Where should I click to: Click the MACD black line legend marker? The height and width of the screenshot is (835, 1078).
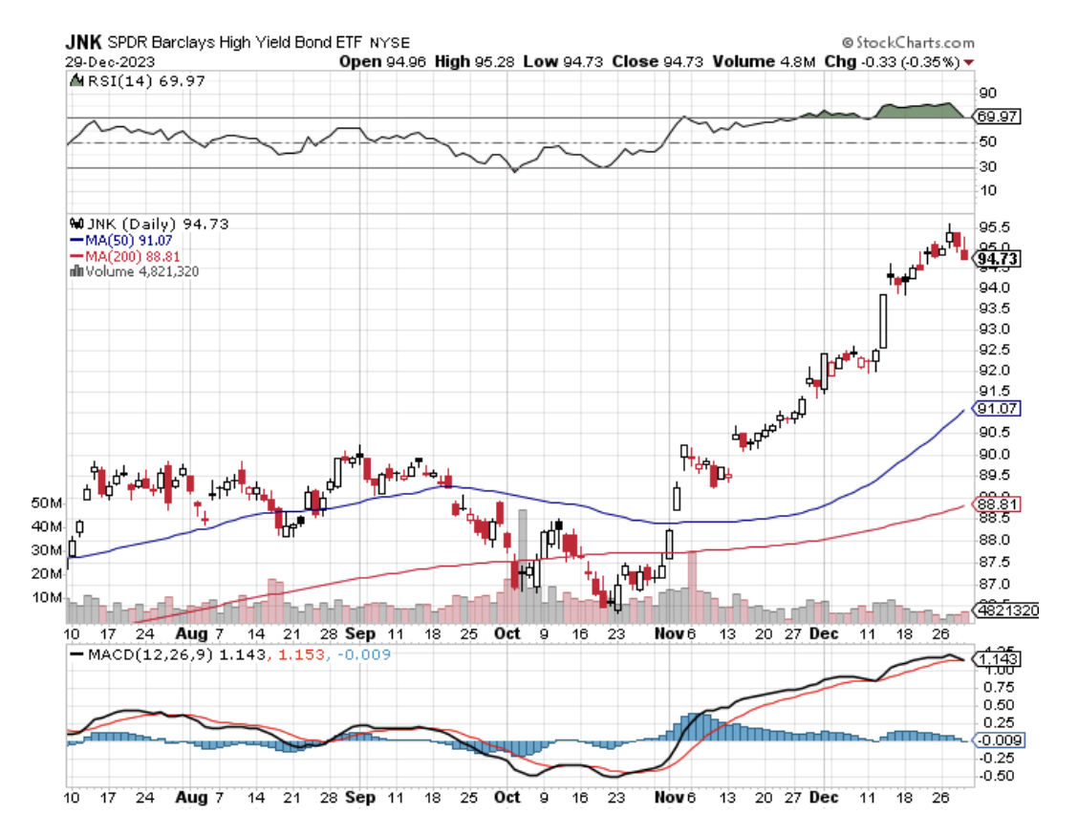pos(78,654)
